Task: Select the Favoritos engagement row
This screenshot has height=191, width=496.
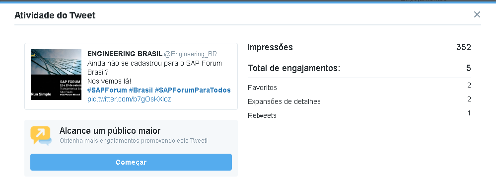Action: click(x=359, y=87)
